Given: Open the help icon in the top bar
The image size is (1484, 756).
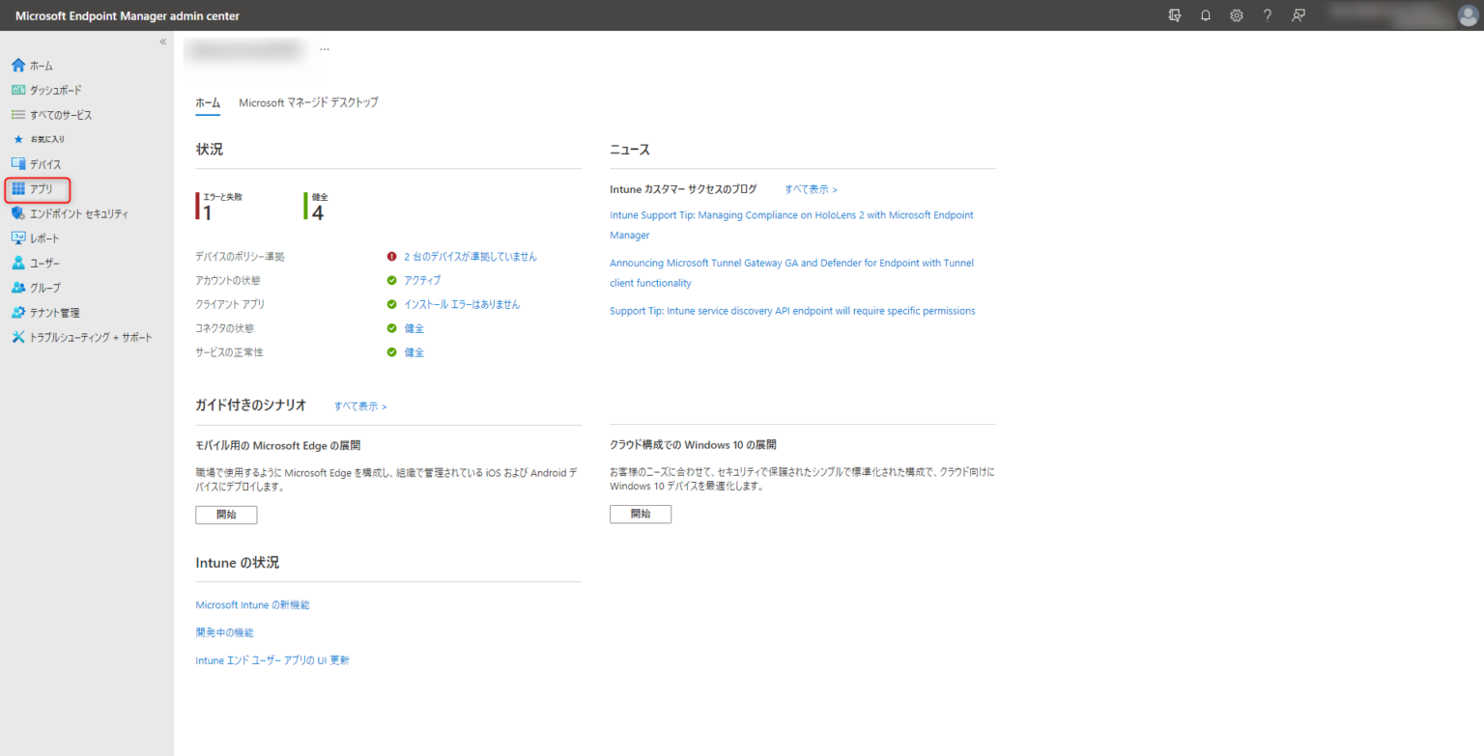Looking at the screenshot, I should 1267,15.
